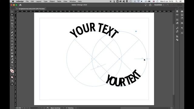Open the Basic working preflight profile dropdown
The width and height of the screenshot is (194, 109).
[x=64, y=108]
